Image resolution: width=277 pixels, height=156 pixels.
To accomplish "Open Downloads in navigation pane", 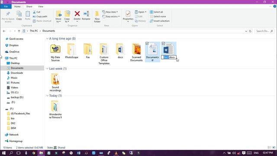I will 17,73.
